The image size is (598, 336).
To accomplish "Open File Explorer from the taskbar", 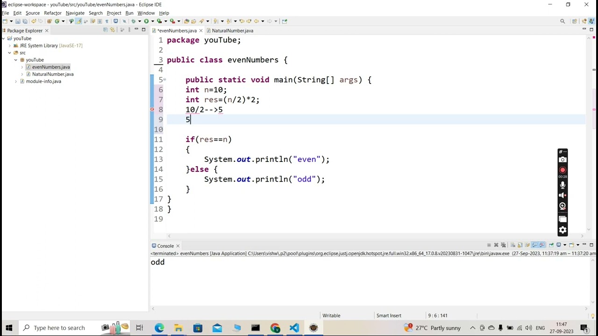I will [178, 328].
